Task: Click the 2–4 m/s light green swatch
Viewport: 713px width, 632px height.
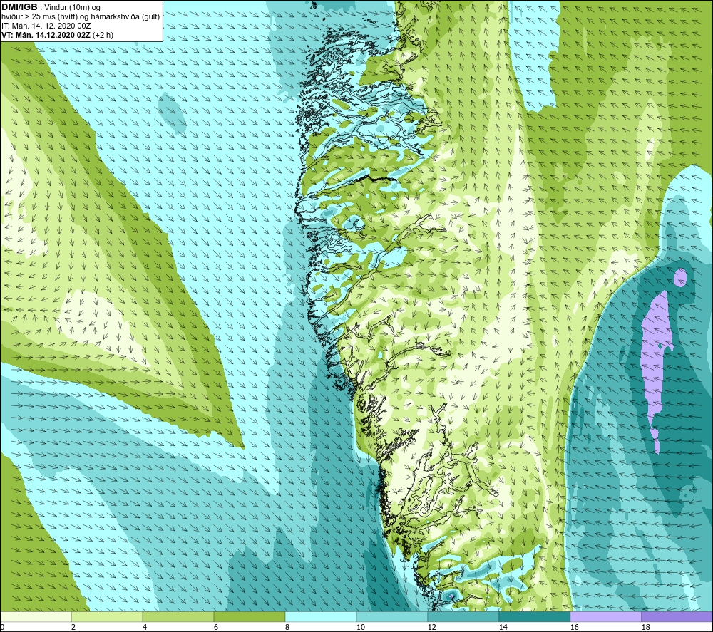Action: point(107,617)
